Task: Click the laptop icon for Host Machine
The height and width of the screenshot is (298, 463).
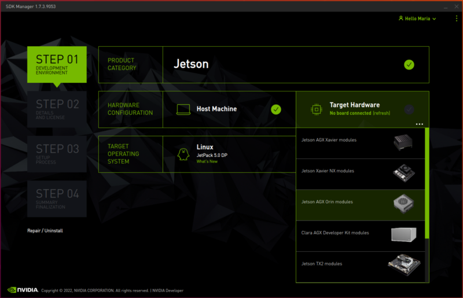Action: click(x=183, y=109)
